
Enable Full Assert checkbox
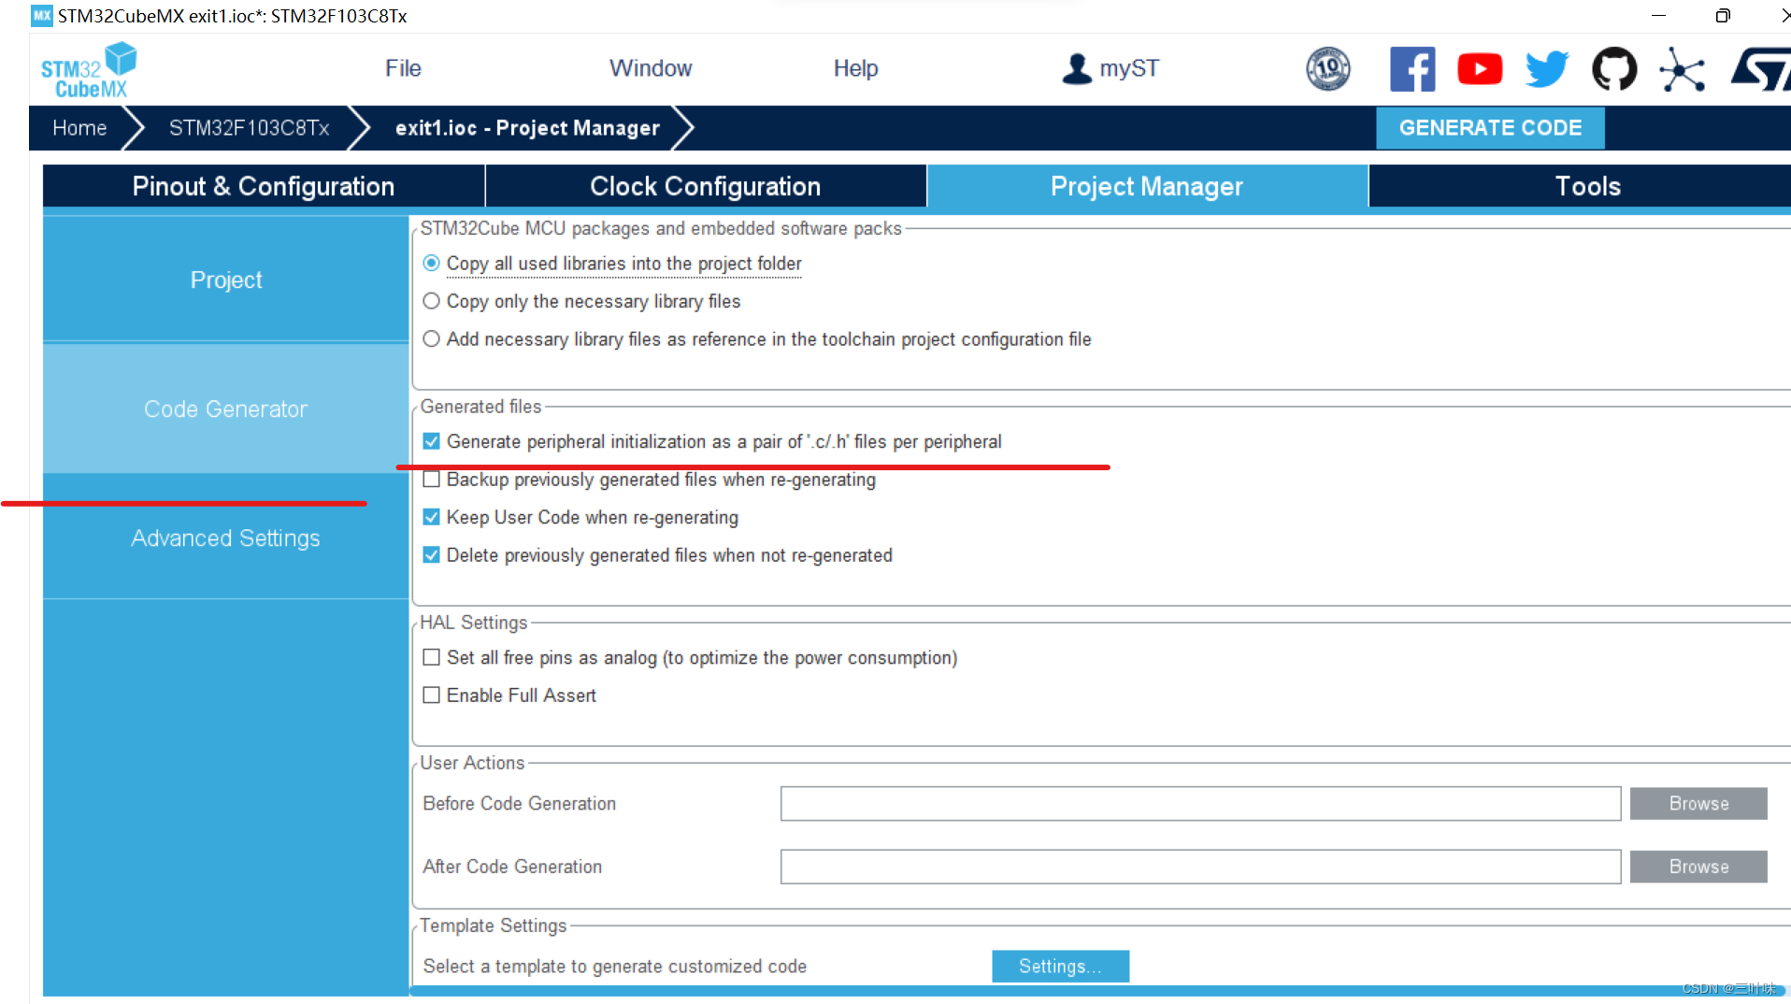pos(431,695)
